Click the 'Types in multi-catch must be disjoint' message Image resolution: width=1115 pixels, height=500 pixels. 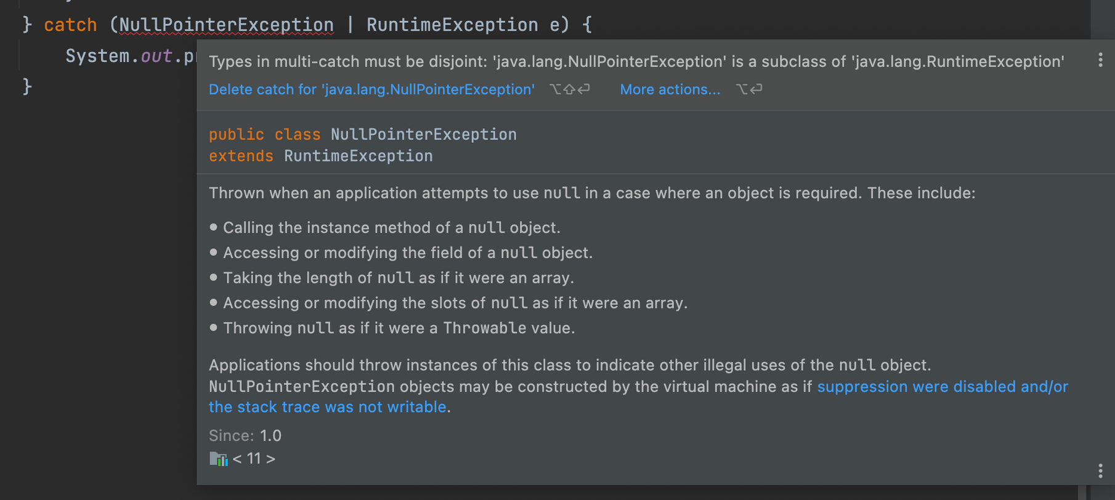[x=636, y=62]
